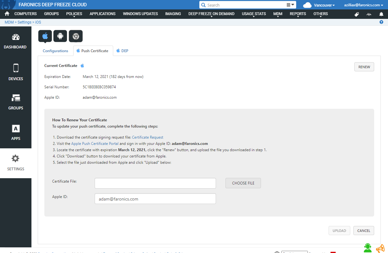Expand the Reports menu

298,14
